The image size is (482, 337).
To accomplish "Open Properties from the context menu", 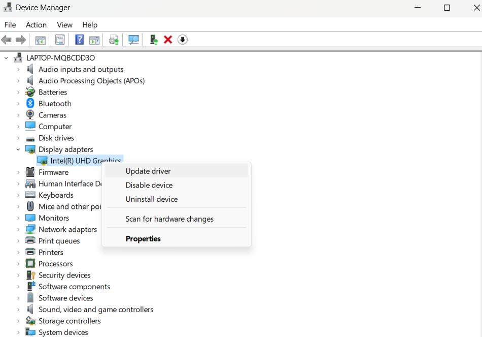I will (143, 239).
